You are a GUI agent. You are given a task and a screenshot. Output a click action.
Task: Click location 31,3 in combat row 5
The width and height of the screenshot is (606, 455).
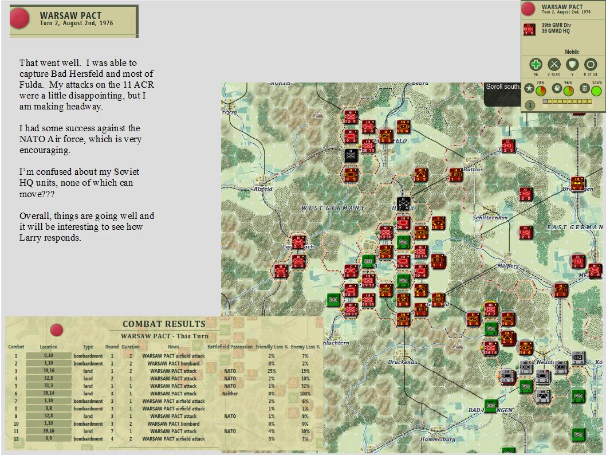coord(49,386)
